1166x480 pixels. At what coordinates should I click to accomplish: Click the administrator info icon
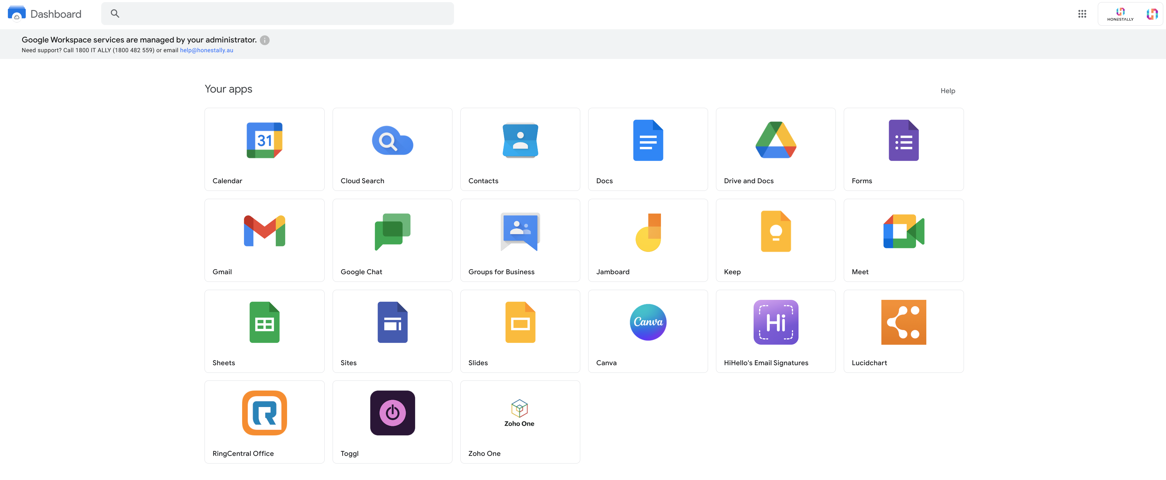point(265,40)
